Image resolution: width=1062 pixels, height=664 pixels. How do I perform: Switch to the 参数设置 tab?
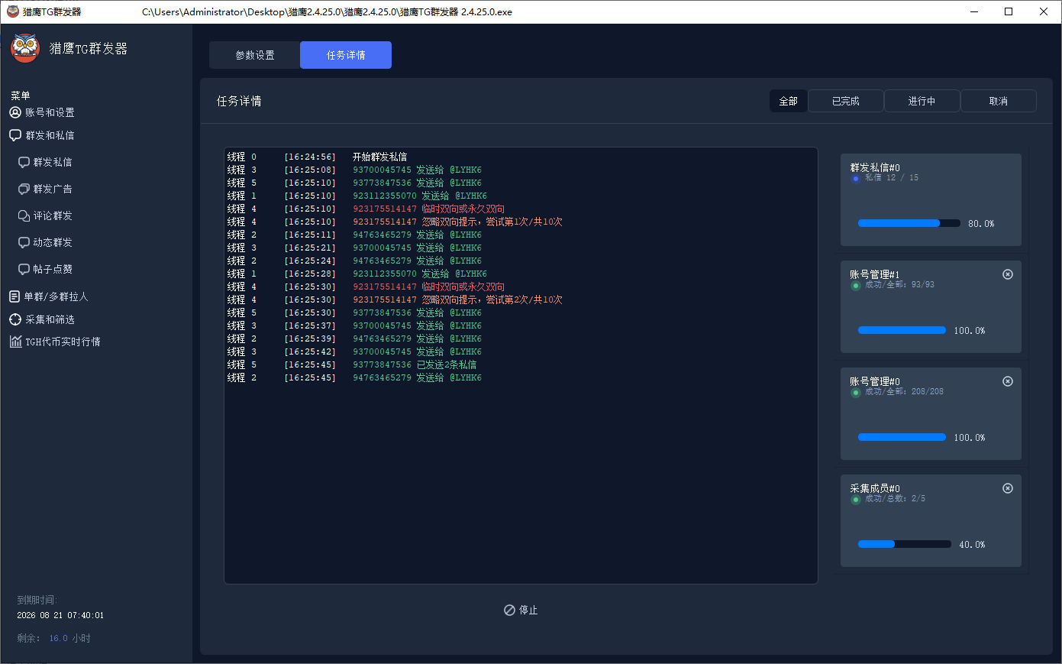pyautogui.click(x=255, y=55)
